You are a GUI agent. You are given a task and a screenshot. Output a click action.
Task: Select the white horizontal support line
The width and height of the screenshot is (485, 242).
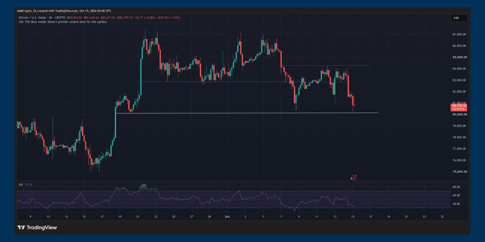pyautogui.click(x=247, y=113)
